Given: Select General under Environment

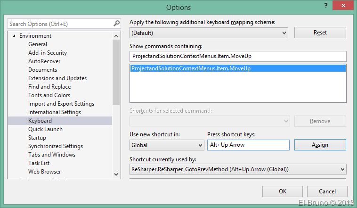Looking at the screenshot, I should [x=38, y=44].
